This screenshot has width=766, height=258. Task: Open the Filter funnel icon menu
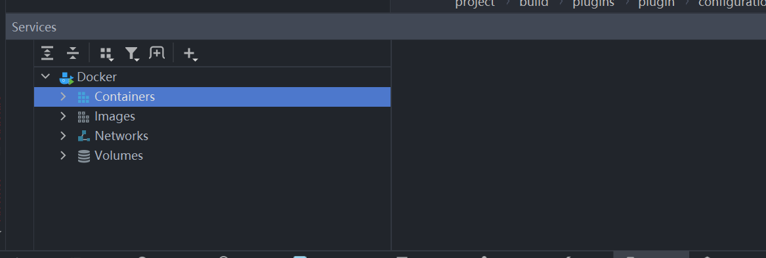click(132, 54)
